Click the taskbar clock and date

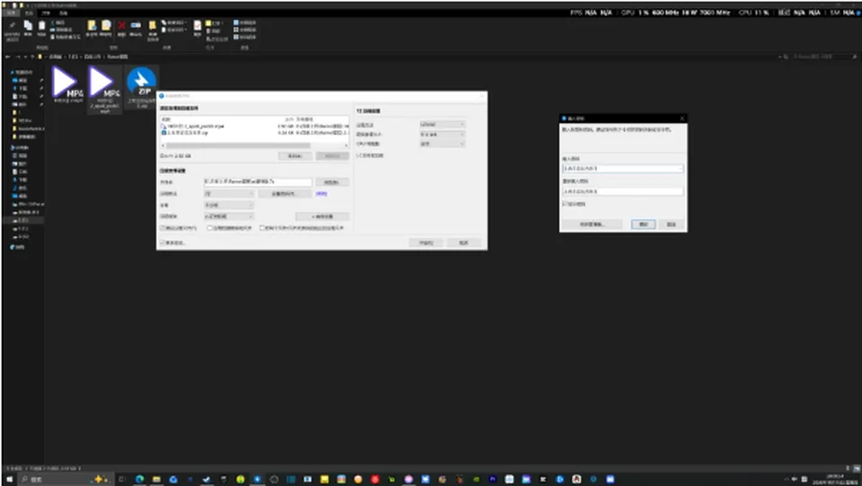coord(834,480)
